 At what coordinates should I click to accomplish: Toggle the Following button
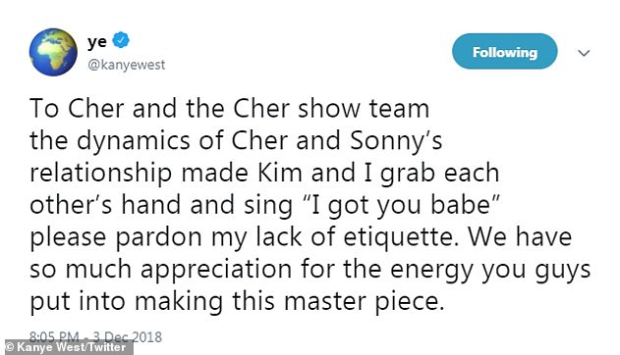pyautogui.click(x=505, y=52)
